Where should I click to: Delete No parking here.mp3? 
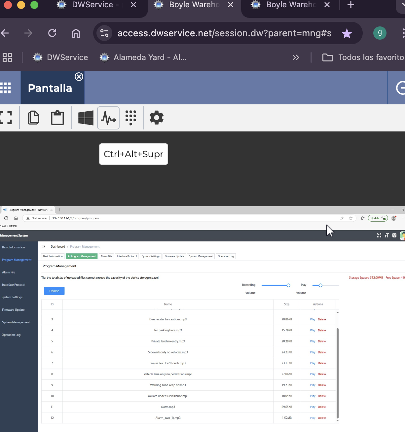coord(322,330)
